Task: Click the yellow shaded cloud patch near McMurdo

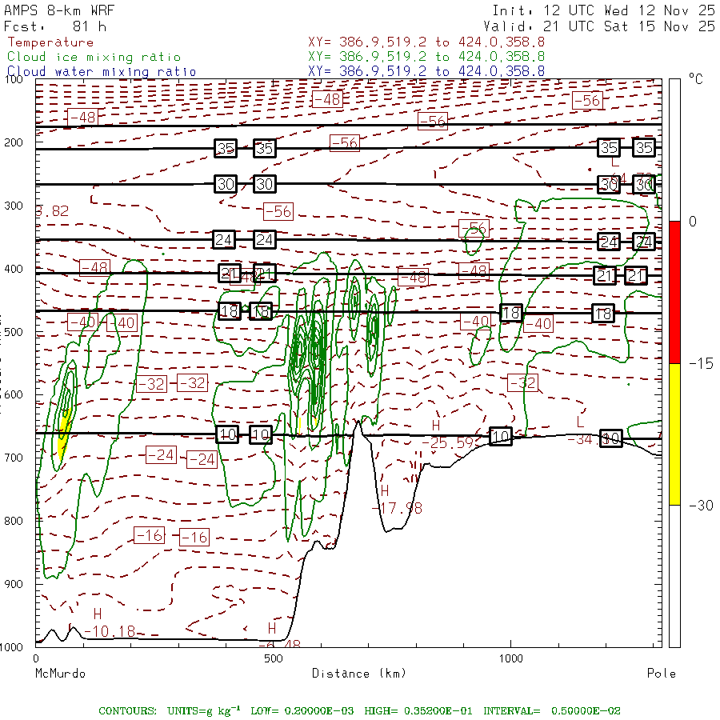Action: tap(64, 434)
